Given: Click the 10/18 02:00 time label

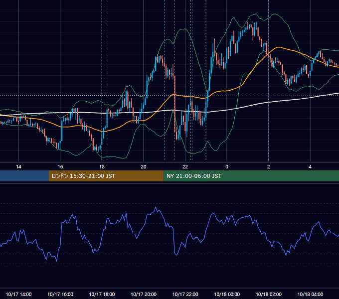Looking at the screenshot, I should tap(269, 294).
